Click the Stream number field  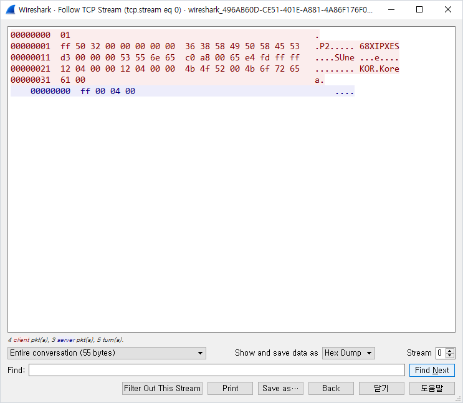coord(441,353)
